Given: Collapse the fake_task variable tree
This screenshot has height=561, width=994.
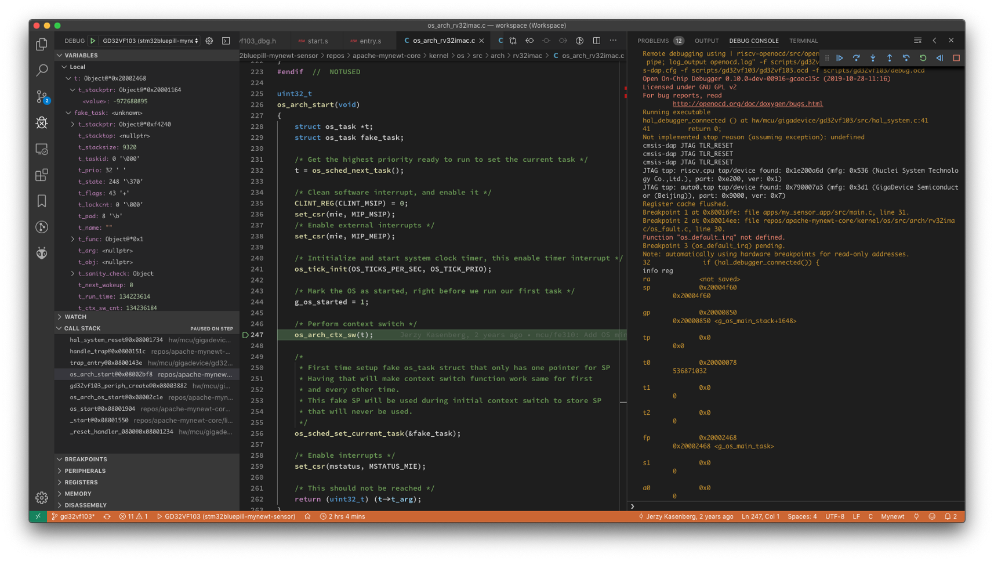Looking at the screenshot, I should [x=69, y=113].
